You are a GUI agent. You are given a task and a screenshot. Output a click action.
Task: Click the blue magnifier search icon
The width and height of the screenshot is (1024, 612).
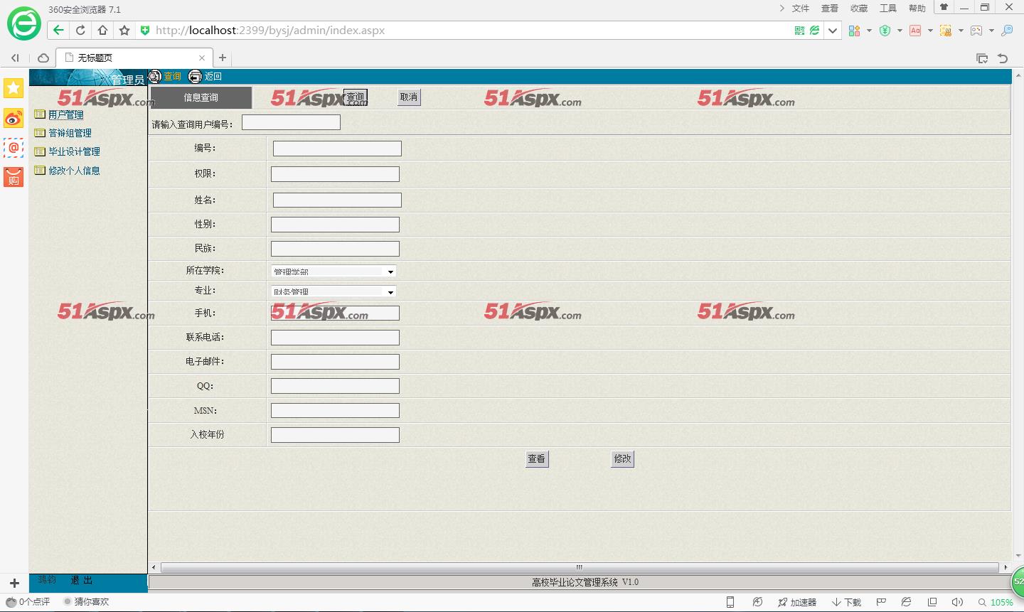(1007, 31)
